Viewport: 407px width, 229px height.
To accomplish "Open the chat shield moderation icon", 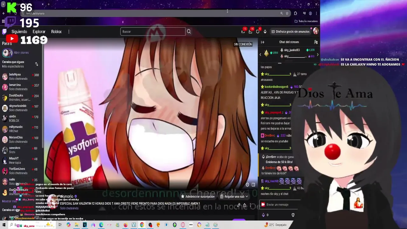I will 293,215.
